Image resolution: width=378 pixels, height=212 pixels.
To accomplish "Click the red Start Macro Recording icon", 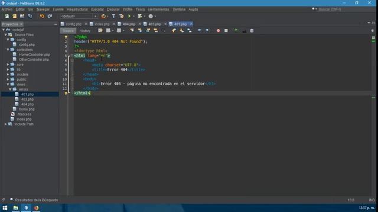I will point(218,31).
